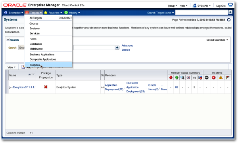Image resolution: width=238 pixels, height=143 pixels.
Task: Click the Oracle logo ring icon
Action: [x=230, y=5]
